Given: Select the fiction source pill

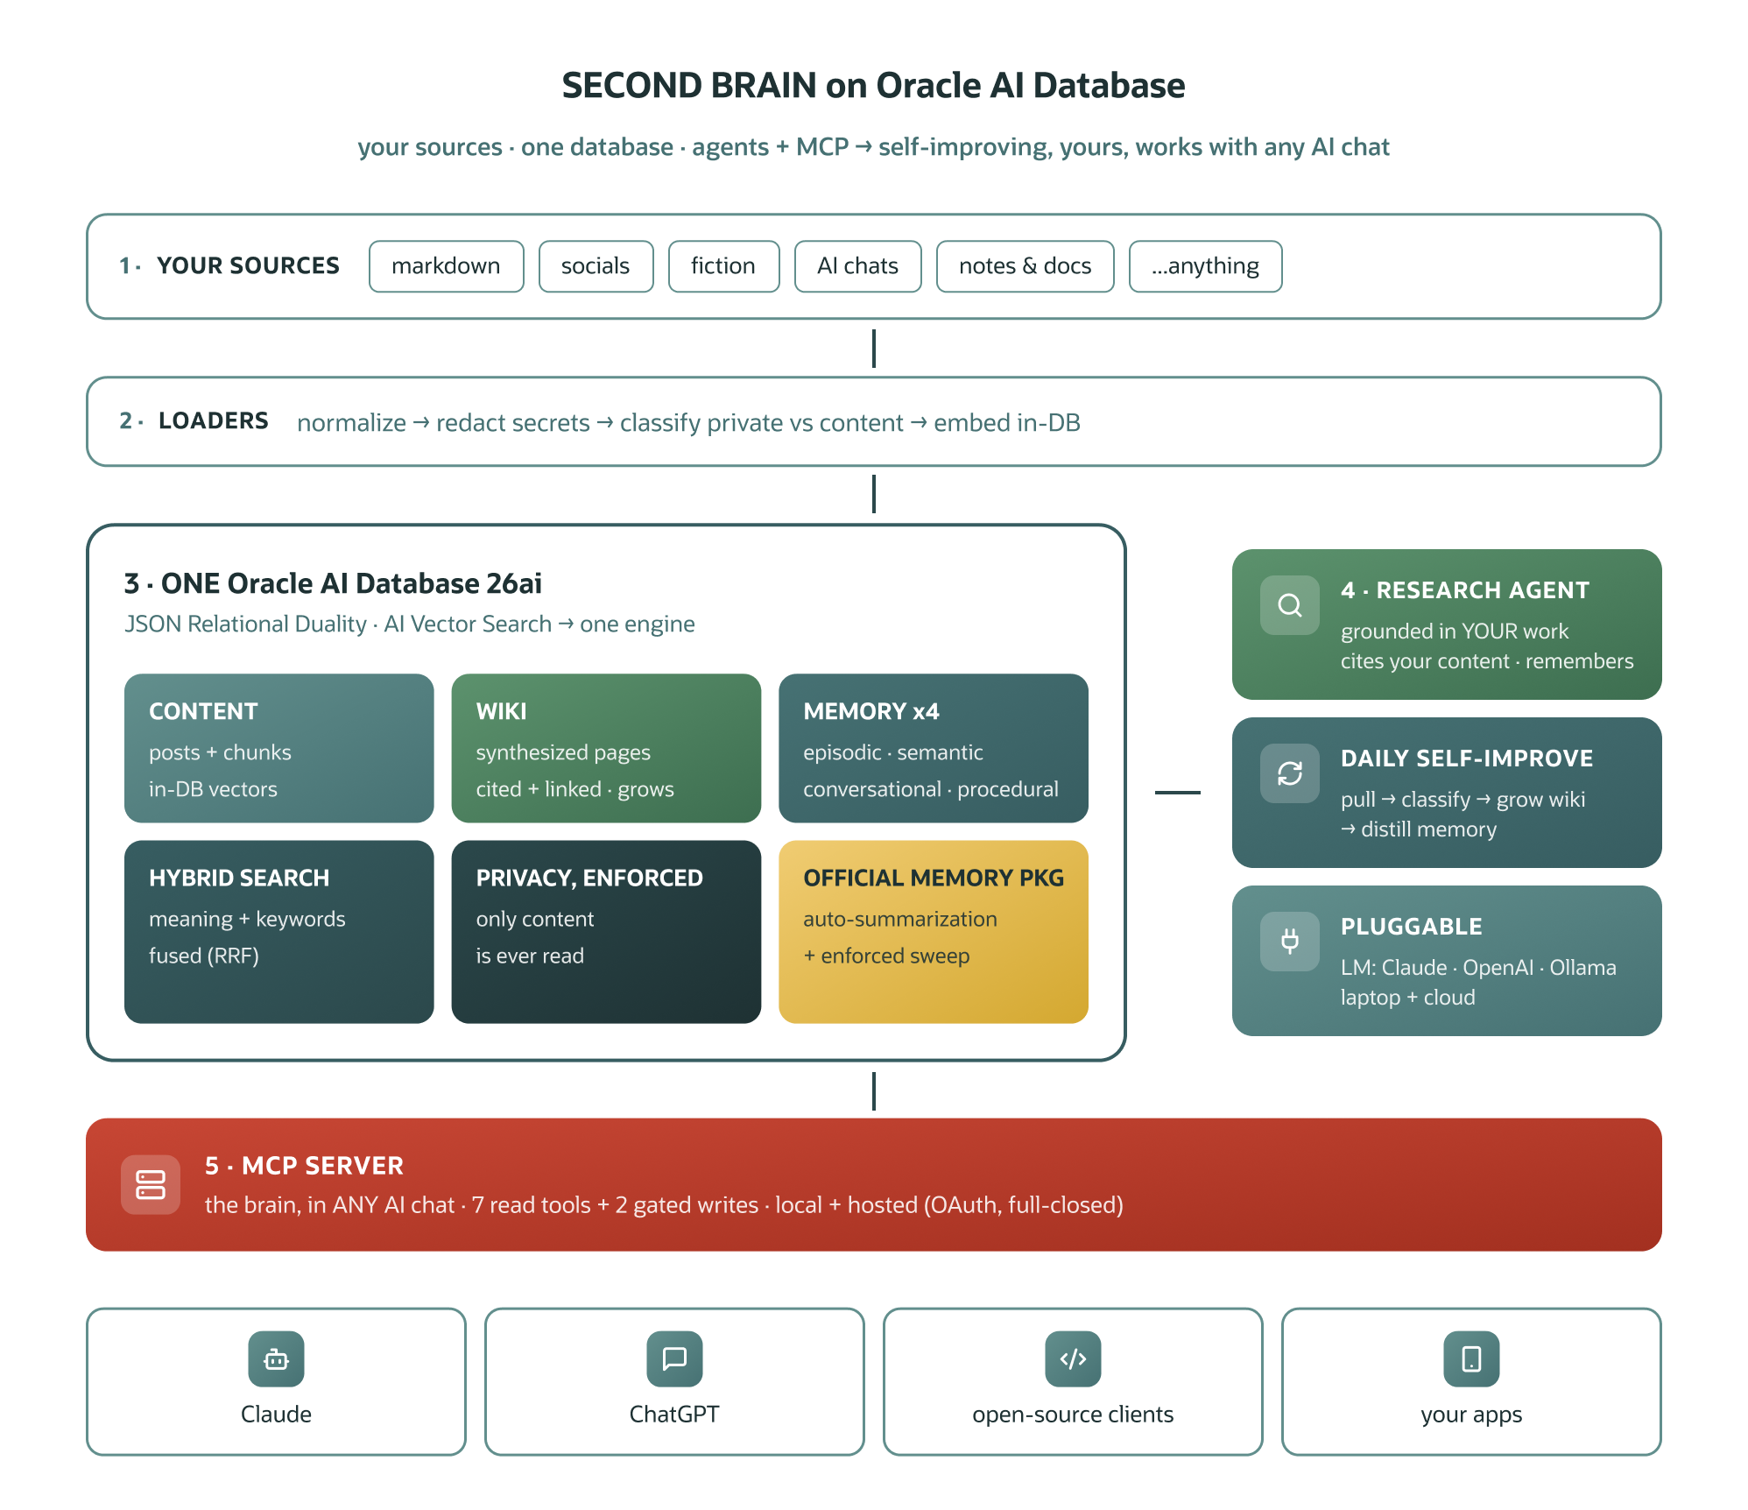Looking at the screenshot, I should pos(723,266).
